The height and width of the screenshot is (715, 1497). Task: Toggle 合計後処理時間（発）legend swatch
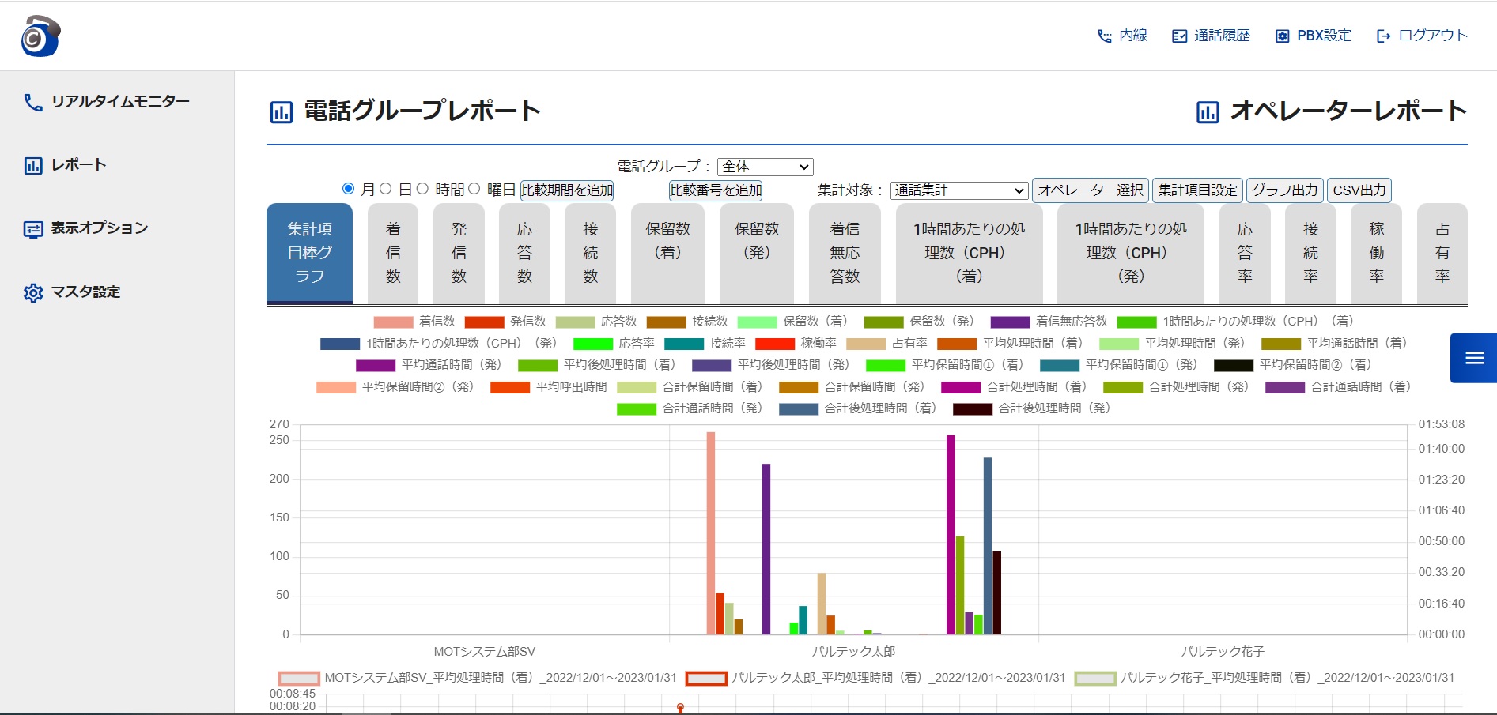(x=973, y=409)
